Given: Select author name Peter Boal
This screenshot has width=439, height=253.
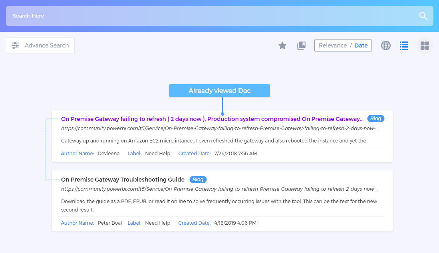Looking at the screenshot, I should click(110, 223).
